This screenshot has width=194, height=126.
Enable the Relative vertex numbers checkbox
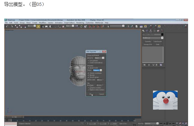click(x=88, y=90)
